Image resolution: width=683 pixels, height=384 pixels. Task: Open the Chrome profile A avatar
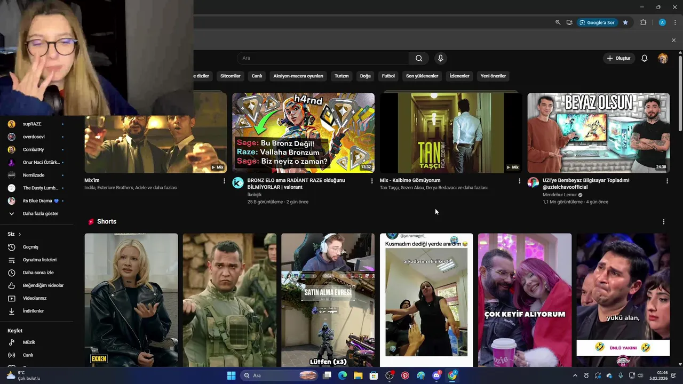click(662, 22)
